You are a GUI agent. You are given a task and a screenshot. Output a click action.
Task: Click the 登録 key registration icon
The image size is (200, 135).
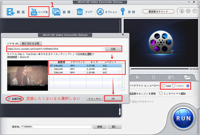(123, 12)
